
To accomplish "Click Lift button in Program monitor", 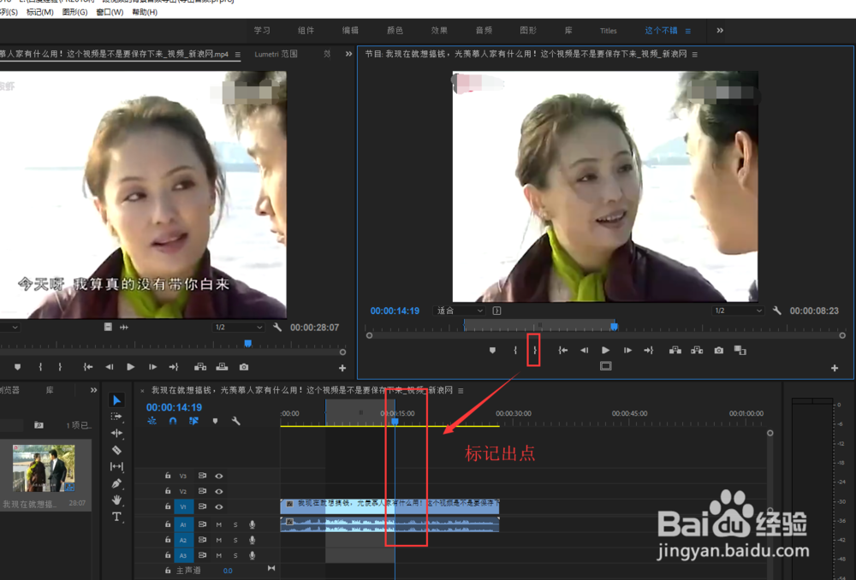I will pyautogui.click(x=675, y=350).
